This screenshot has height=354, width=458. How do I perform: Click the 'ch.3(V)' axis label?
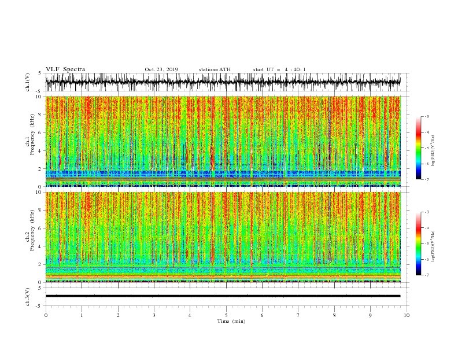point(28,297)
